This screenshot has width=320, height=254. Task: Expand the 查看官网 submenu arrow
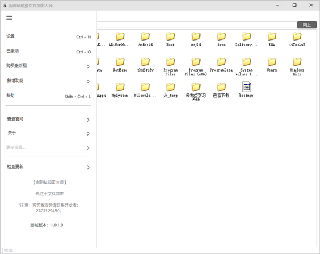pyautogui.click(x=88, y=120)
